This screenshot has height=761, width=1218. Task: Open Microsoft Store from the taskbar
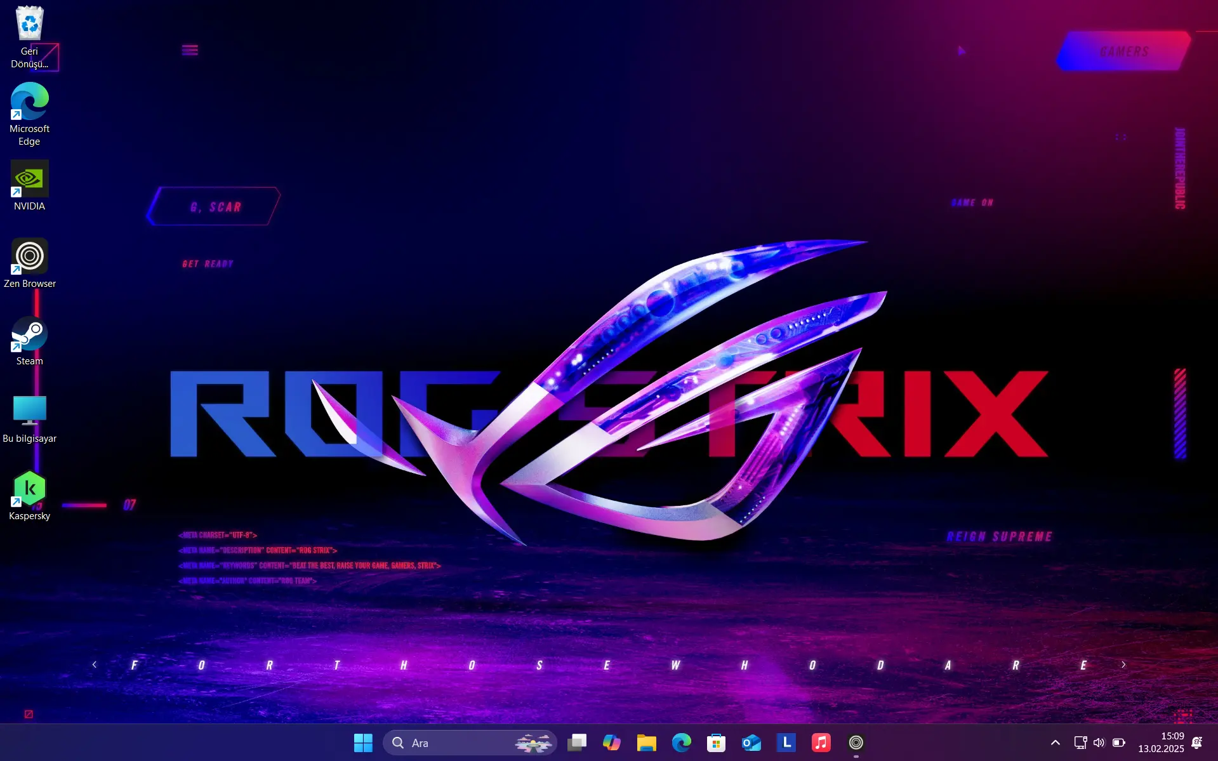coord(716,743)
